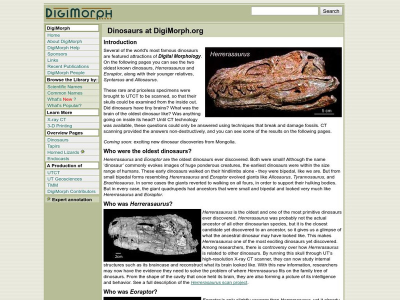Click the color Herrerasaurus skull photo

tap(273, 82)
